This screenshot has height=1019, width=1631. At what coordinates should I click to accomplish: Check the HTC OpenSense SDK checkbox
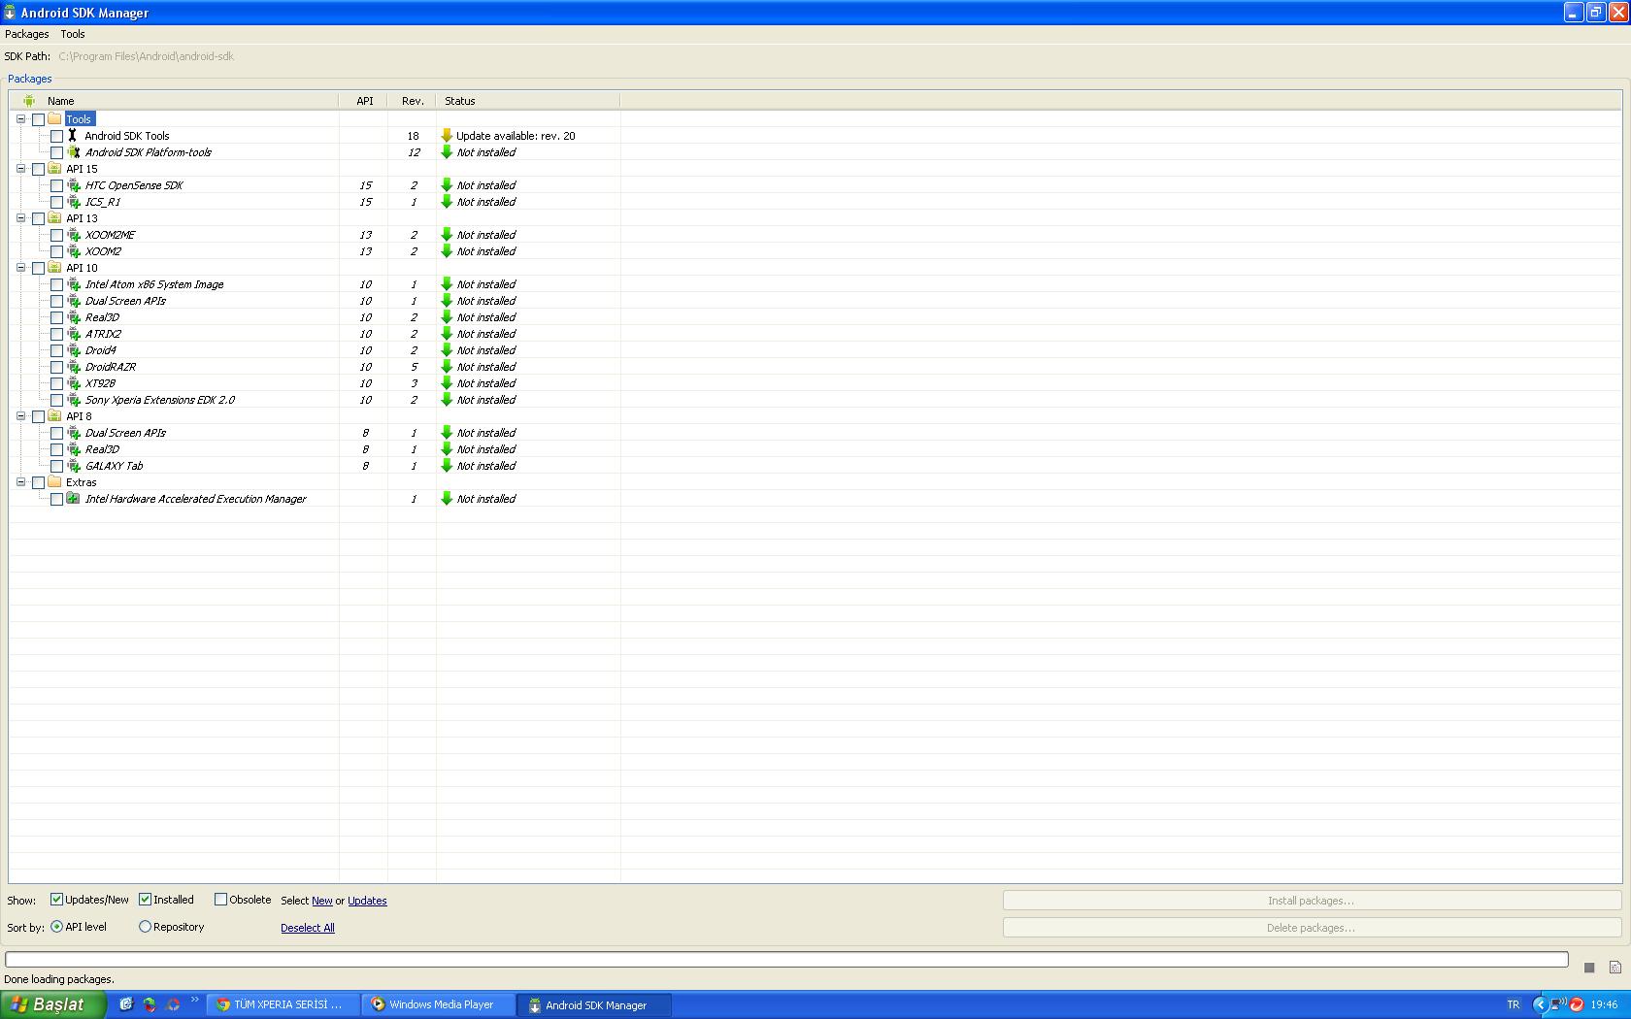point(56,186)
